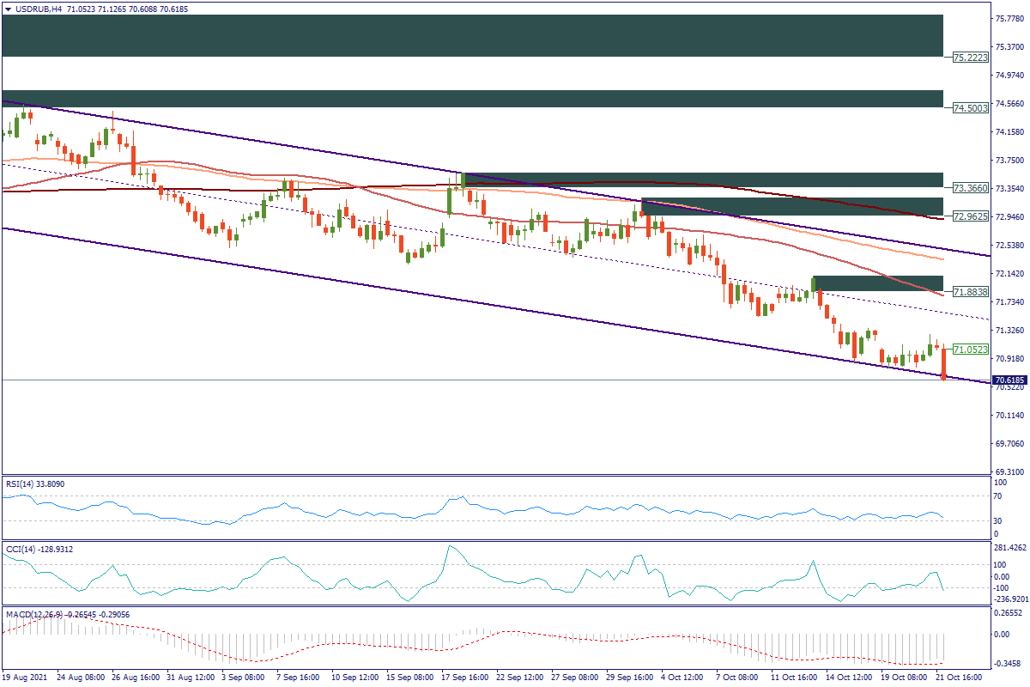Select the 75.2223 price level label

coord(970,58)
